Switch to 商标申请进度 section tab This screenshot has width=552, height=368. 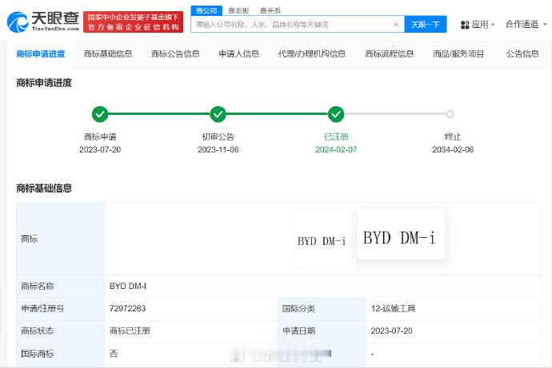41,53
